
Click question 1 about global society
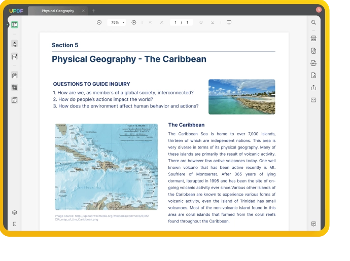coord(123,93)
